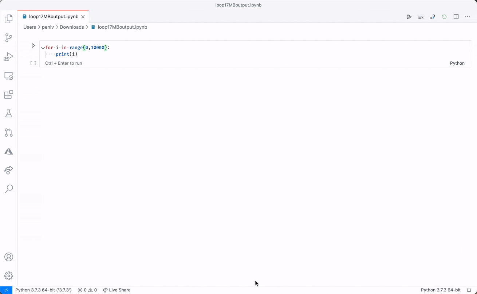Screen dimensions: 477x294
Task: Collapse the for-loop code cell
Action: coord(43,48)
